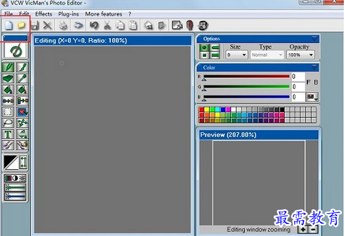Click the Print icon in the toolbar
Viewport: 345px width, 236px height.
[x=64, y=25]
